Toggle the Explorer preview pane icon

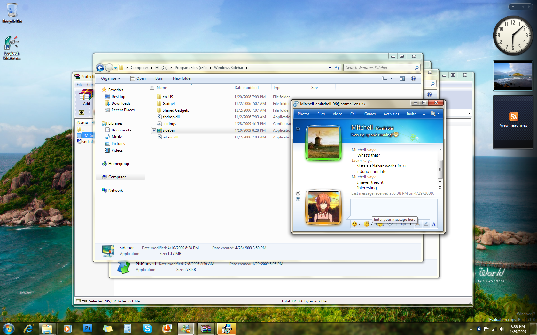point(402,78)
